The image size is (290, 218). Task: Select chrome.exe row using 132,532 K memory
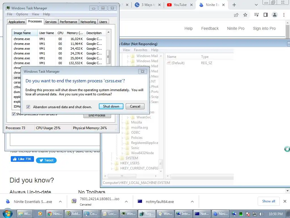[59, 63]
